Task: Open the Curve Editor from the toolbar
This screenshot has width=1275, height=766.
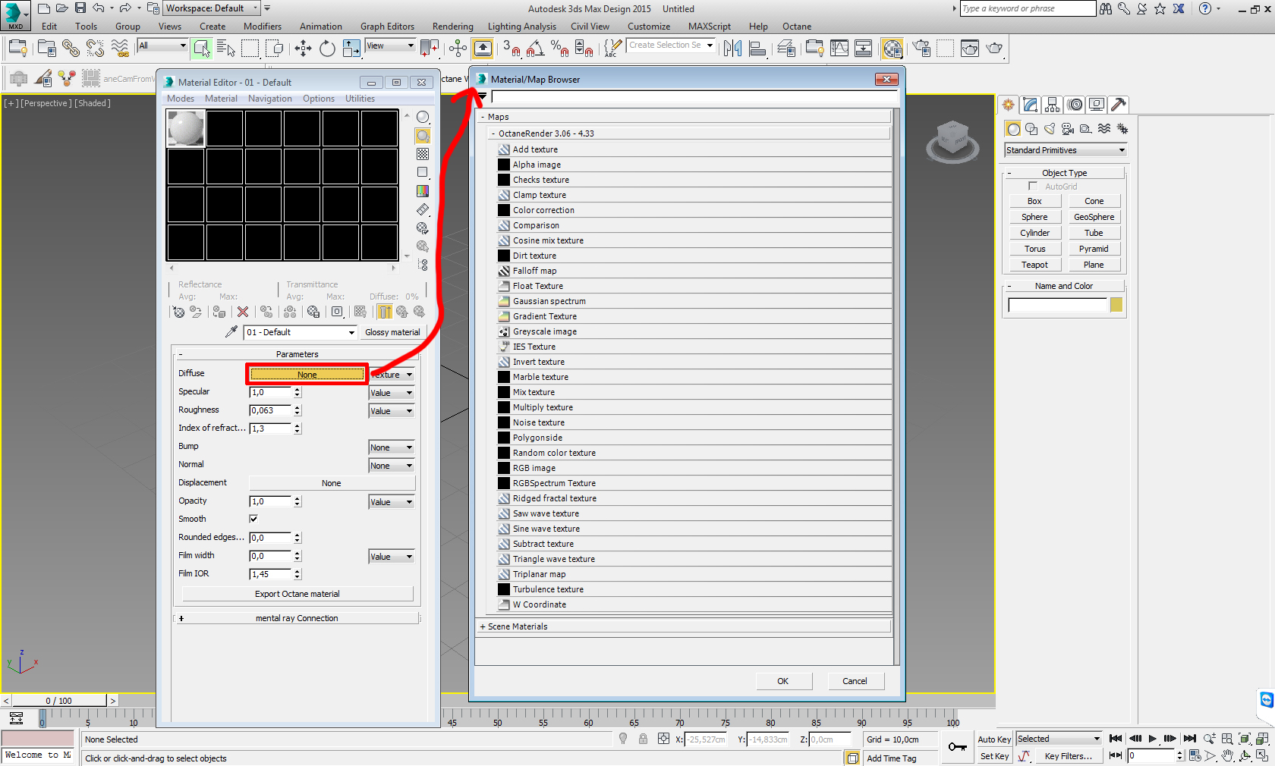Action: coord(839,49)
